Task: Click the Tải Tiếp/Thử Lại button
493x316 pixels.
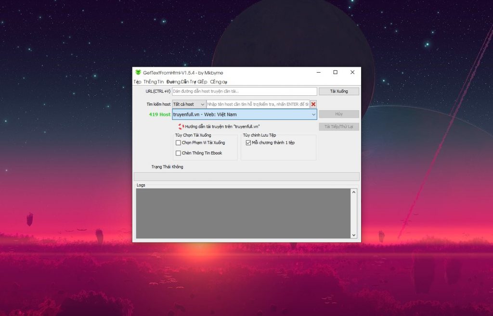Action: coord(338,127)
